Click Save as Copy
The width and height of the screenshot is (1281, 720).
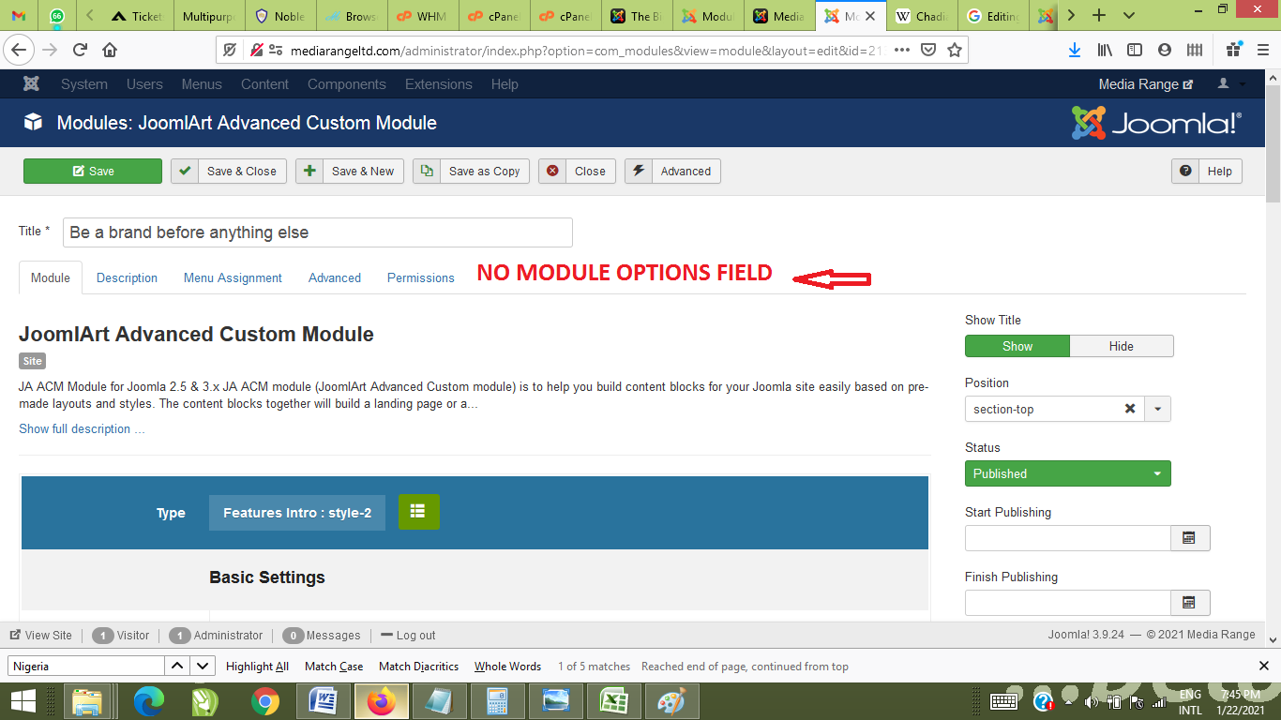(x=472, y=171)
